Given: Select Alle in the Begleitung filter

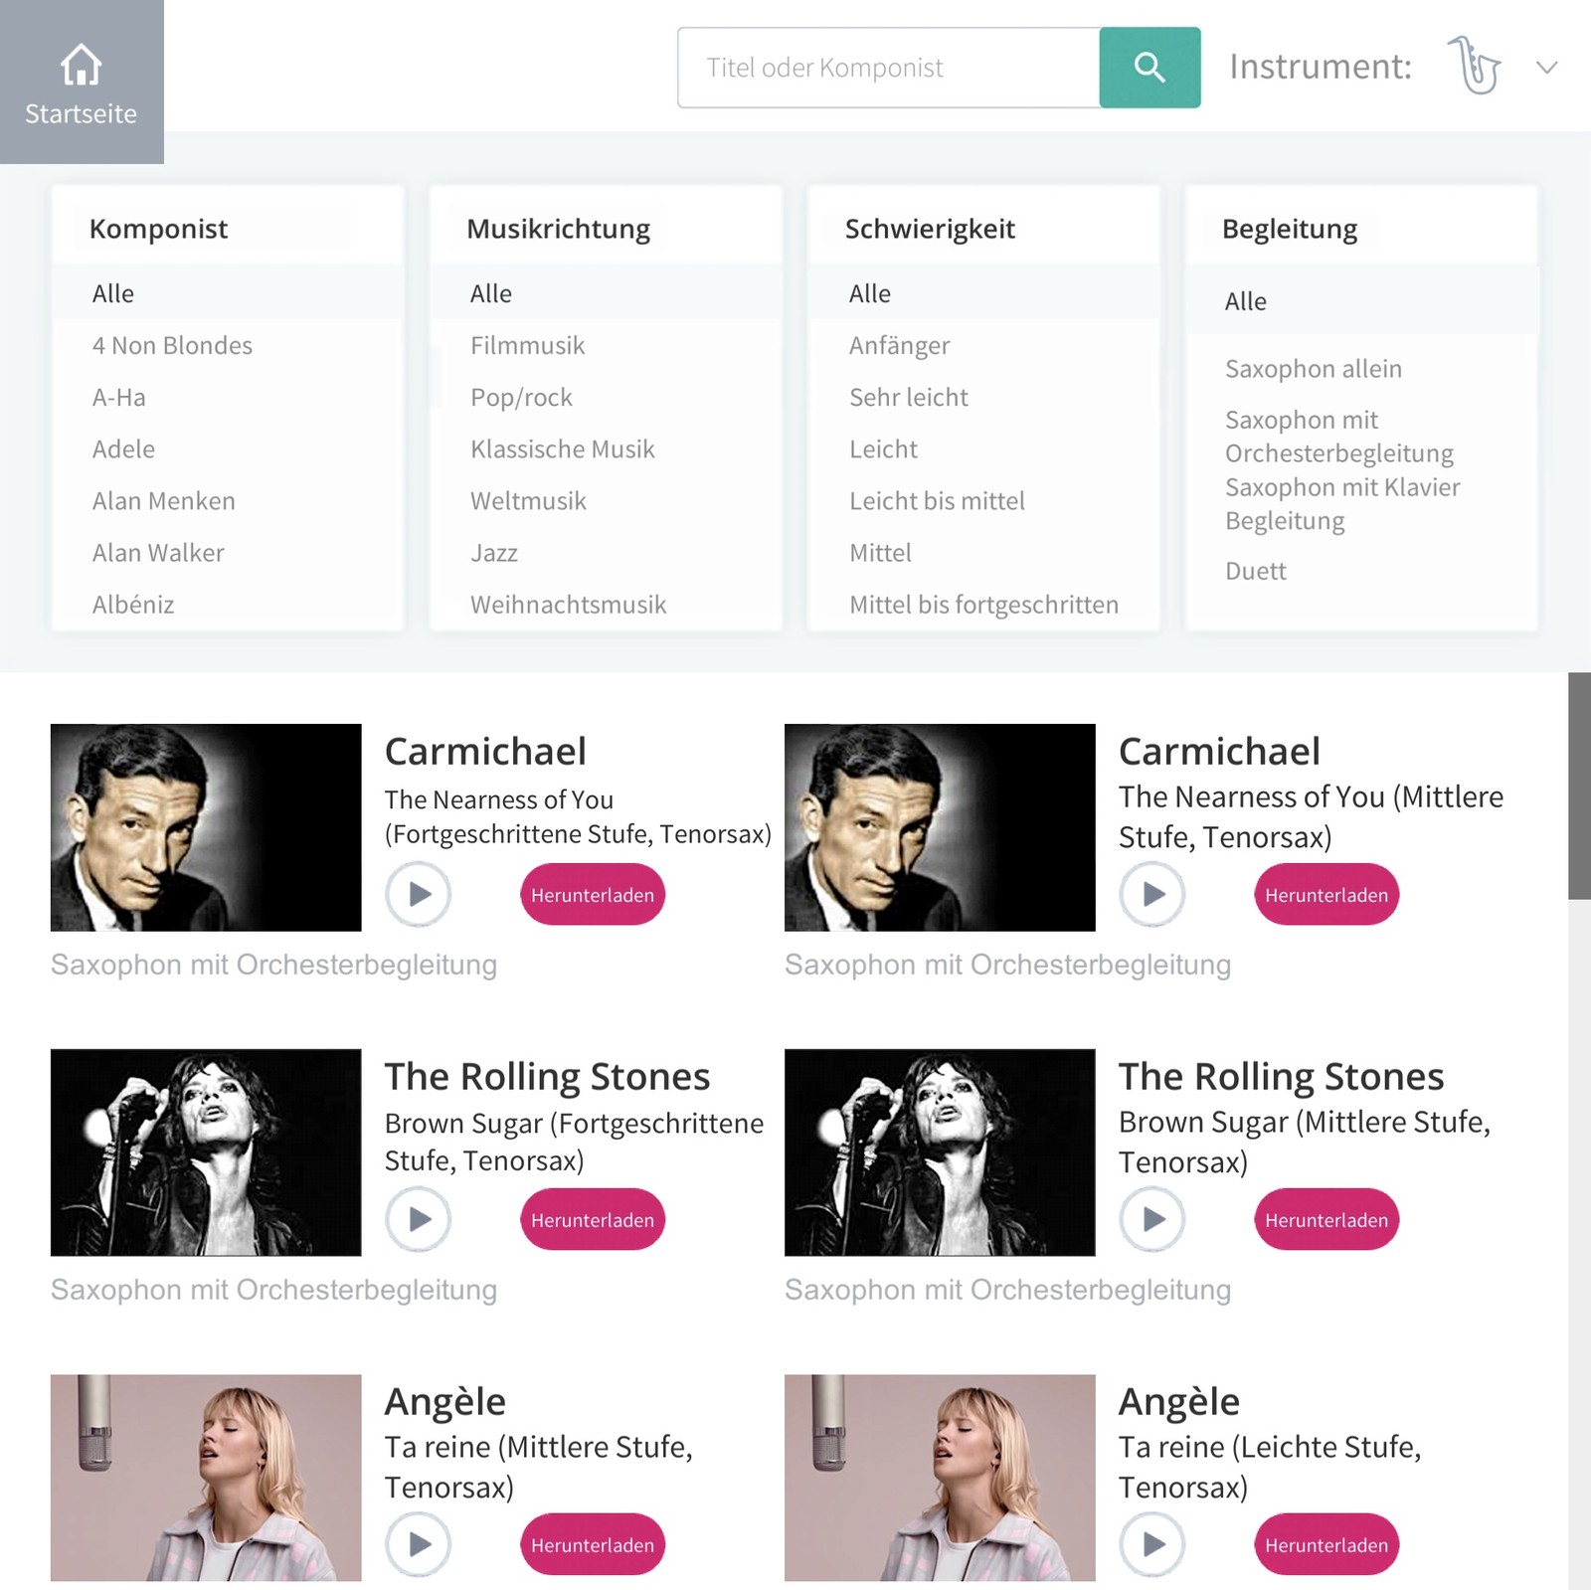Looking at the screenshot, I should [1361, 301].
